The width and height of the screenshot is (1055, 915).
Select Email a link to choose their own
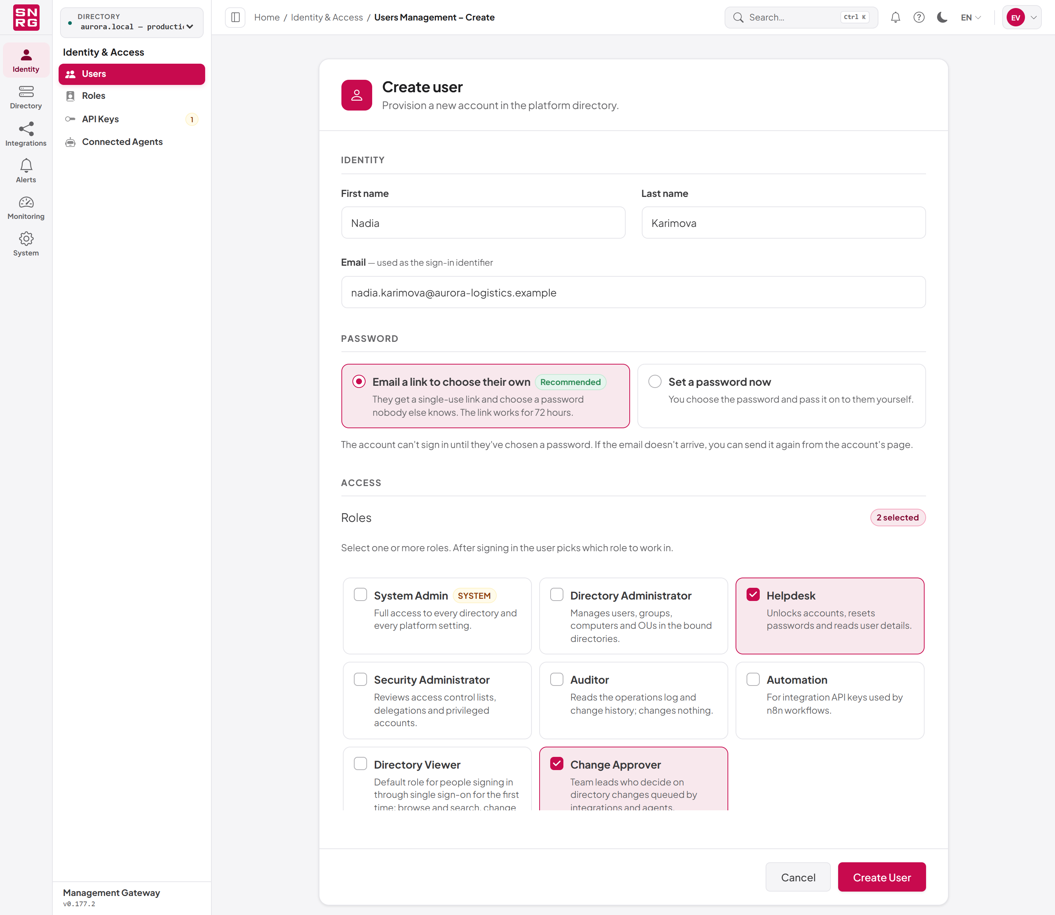click(x=486, y=396)
